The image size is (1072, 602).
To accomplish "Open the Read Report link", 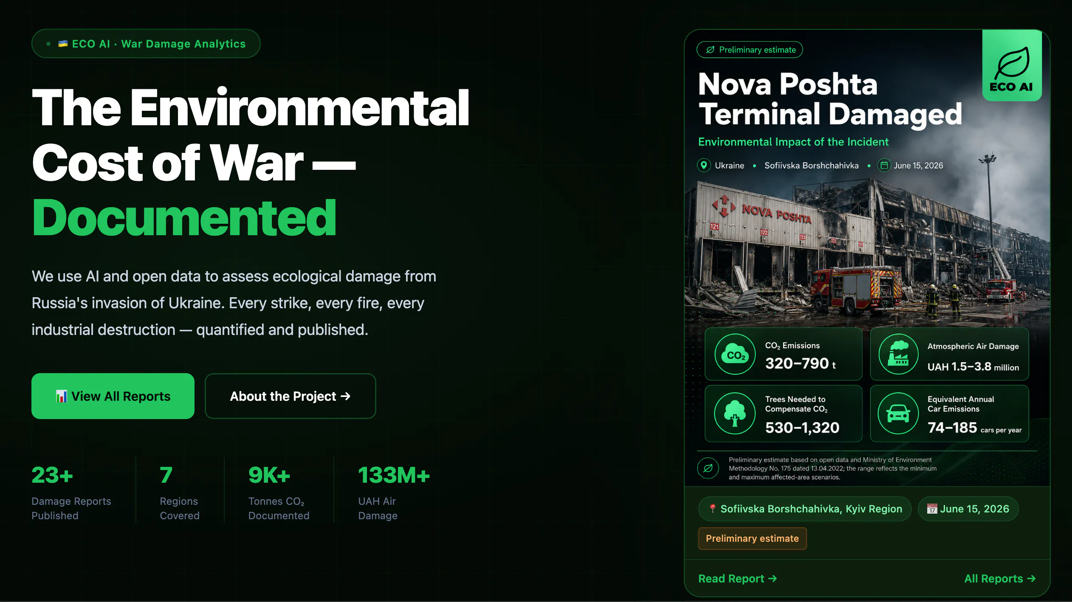I will click(x=738, y=579).
